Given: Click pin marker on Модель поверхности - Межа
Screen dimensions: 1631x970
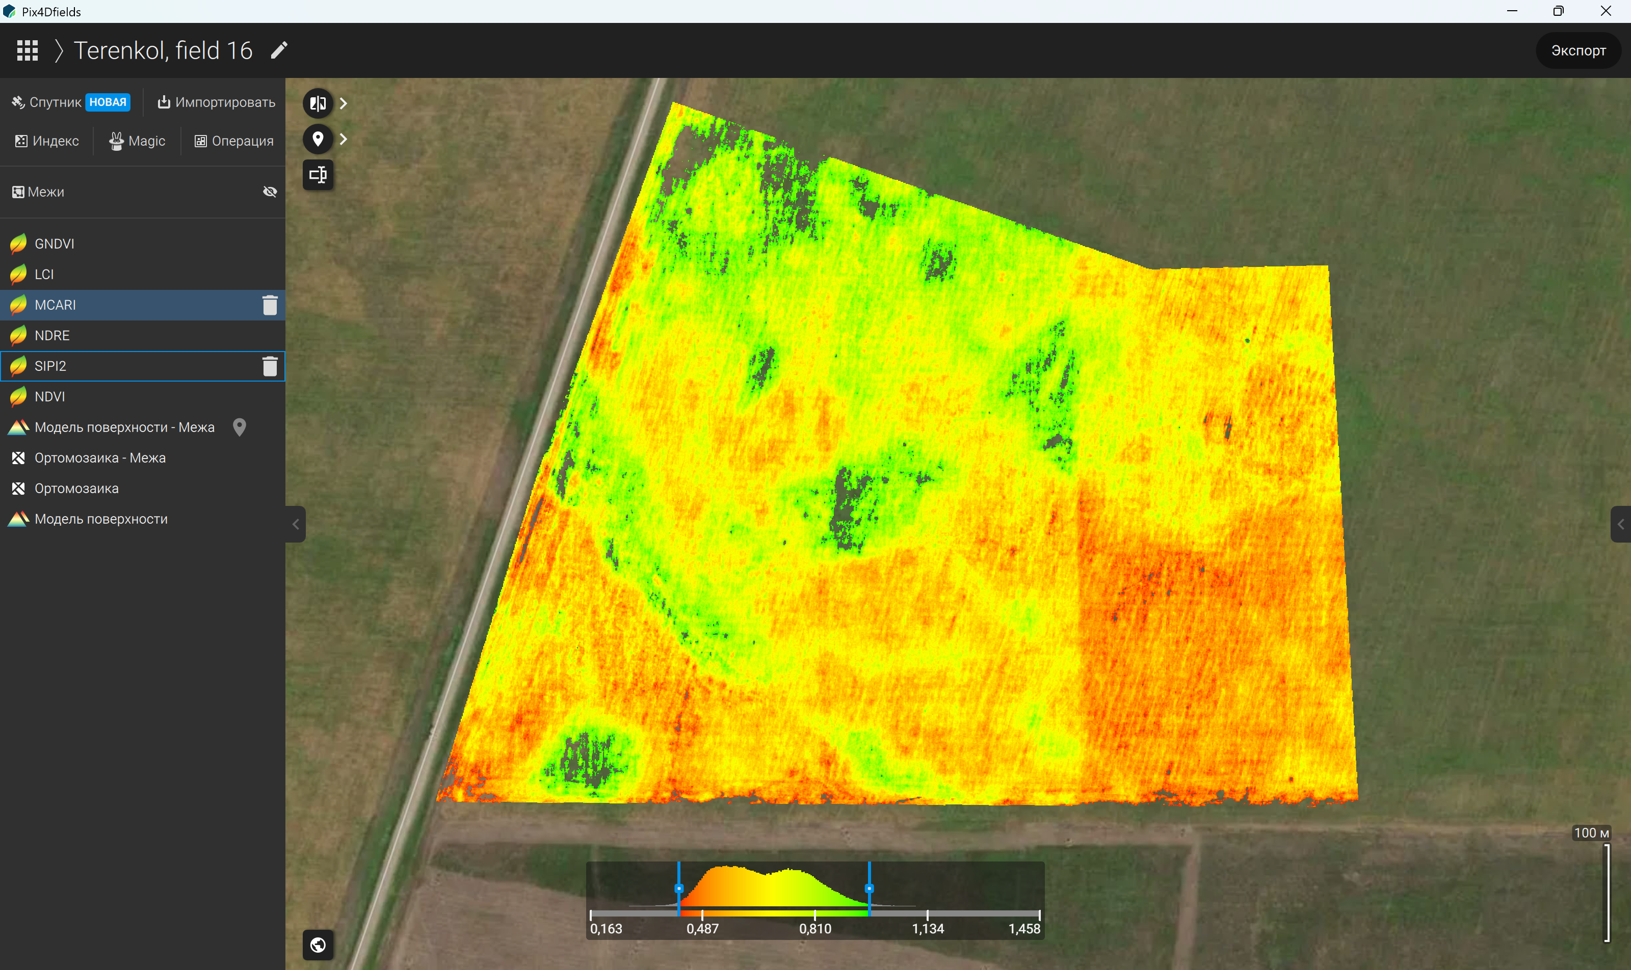Looking at the screenshot, I should [240, 427].
